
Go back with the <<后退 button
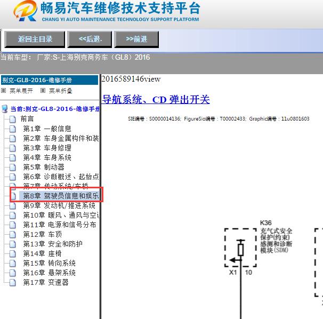[x=90, y=39]
